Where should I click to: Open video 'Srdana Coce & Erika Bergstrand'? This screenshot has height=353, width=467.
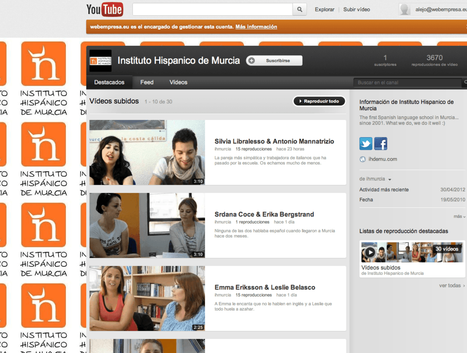[264, 214]
